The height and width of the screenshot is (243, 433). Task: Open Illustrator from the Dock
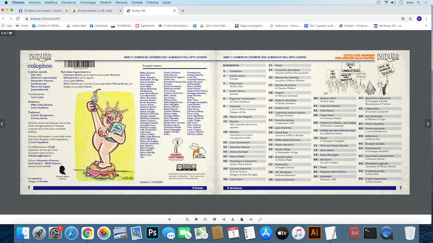315,233
